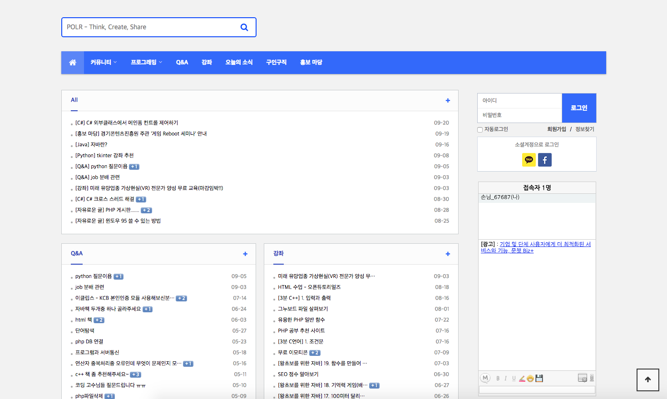Log in with the Facebook icon
The image size is (667, 399).
544,160
